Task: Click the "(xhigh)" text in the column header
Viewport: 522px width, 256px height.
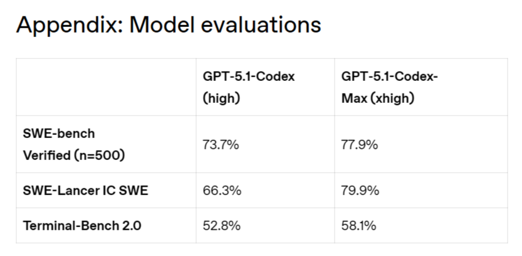Action: [x=392, y=99]
